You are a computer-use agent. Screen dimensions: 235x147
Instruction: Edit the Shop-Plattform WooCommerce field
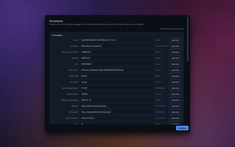[x=117, y=118]
